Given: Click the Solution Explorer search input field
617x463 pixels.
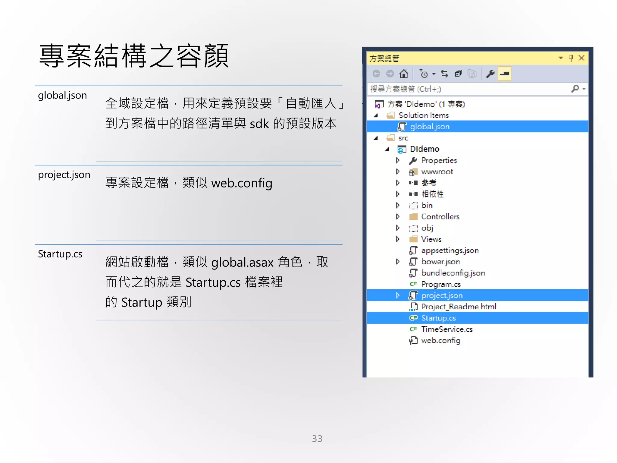Looking at the screenshot, I should click(467, 89).
